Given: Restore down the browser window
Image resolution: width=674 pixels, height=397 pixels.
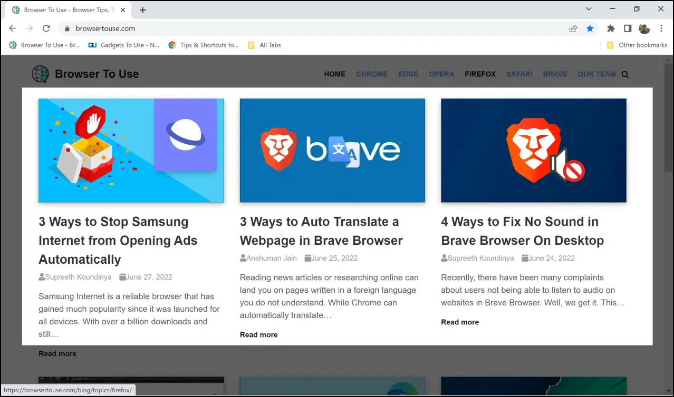Looking at the screenshot, I should (x=637, y=9).
